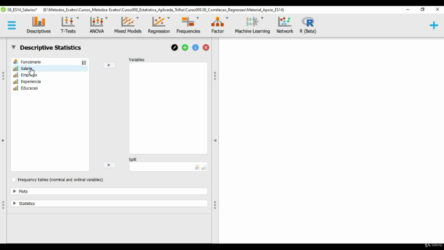Image resolution: width=444 pixels, height=250 pixels.
Task: Collapse the Descriptive Statistics panel
Action: 13,47
